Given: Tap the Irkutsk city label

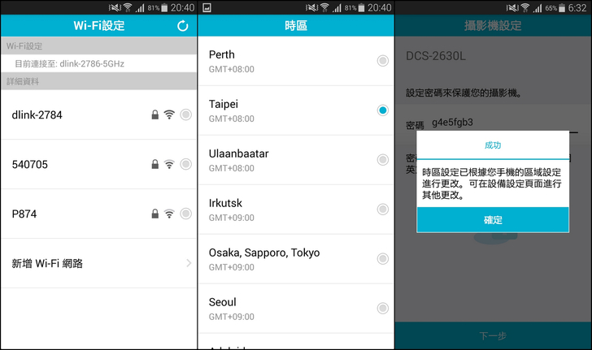Looking at the screenshot, I should pyautogui.click(x=225, y=203).
